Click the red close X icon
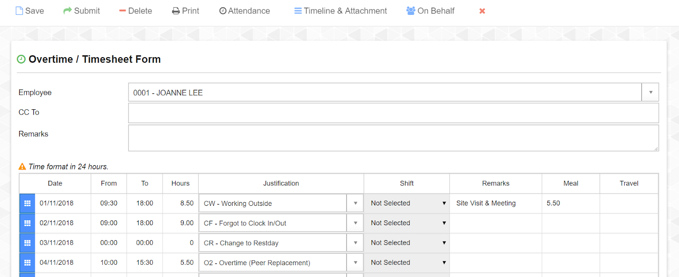Viewport: 679px width, 277px height. [482, 11]
